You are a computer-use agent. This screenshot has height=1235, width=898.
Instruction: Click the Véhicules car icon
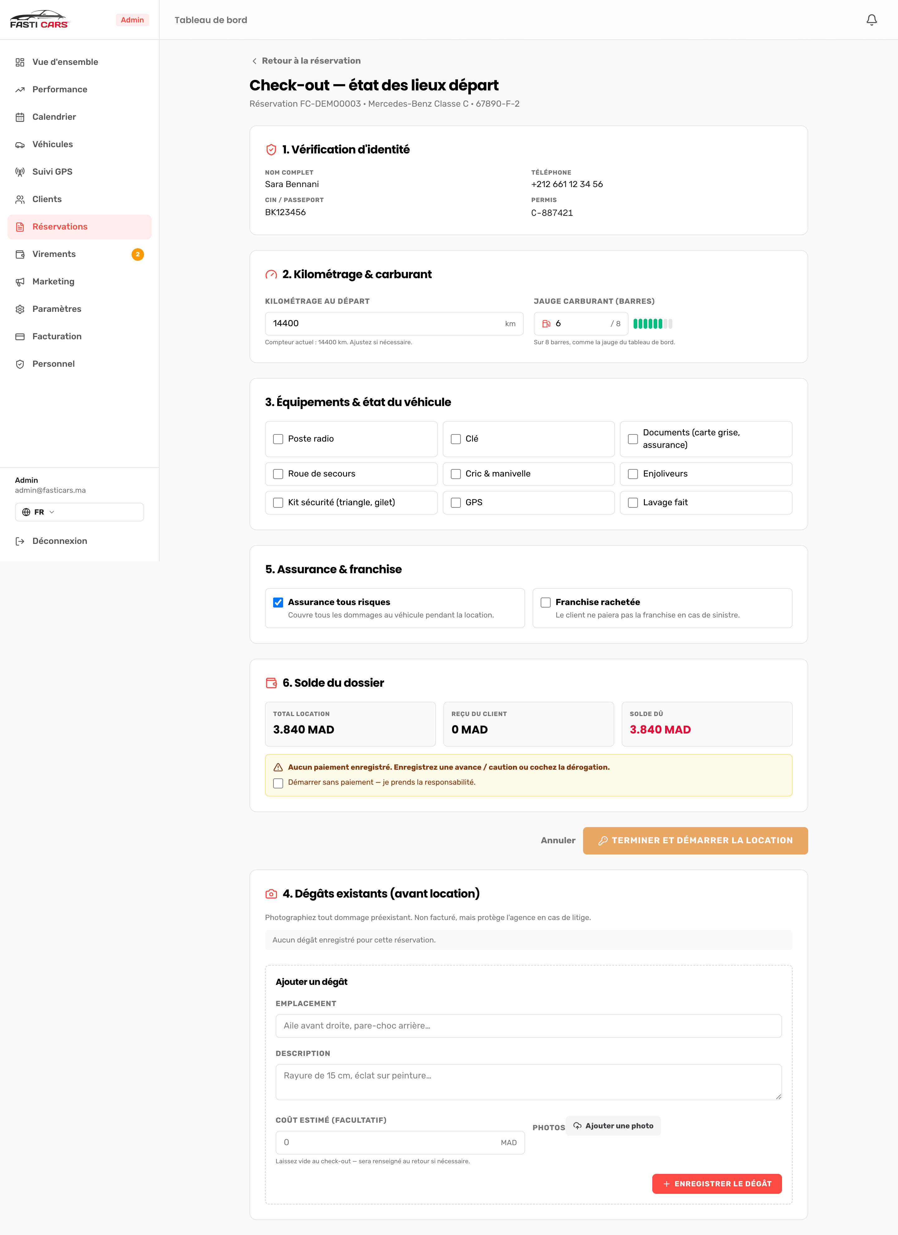pyautogui.click(x=20, y=145)
